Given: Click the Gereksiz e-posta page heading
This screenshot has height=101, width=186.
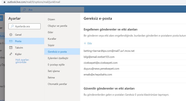Looking at the screenshot, I should pyautogui.click(x=98, y=18).
